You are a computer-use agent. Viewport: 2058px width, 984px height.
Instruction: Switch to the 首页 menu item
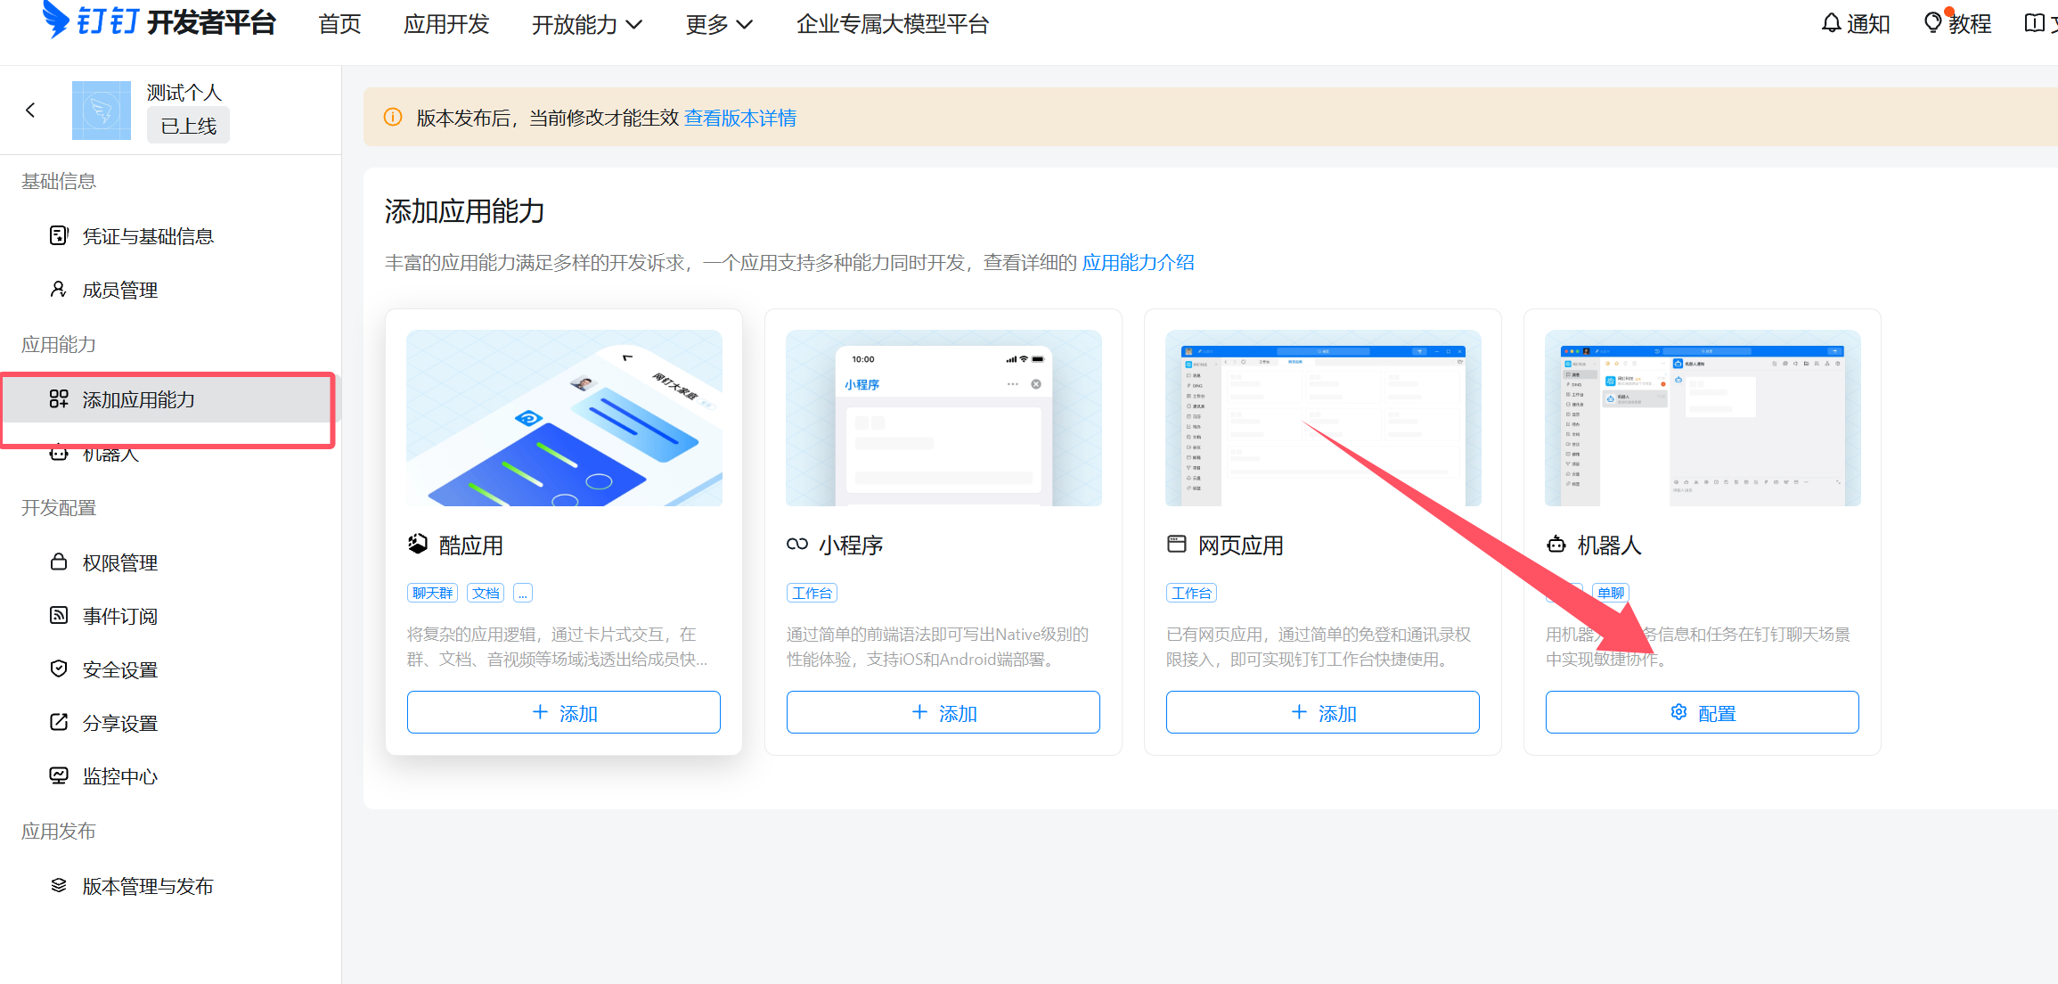338,24
